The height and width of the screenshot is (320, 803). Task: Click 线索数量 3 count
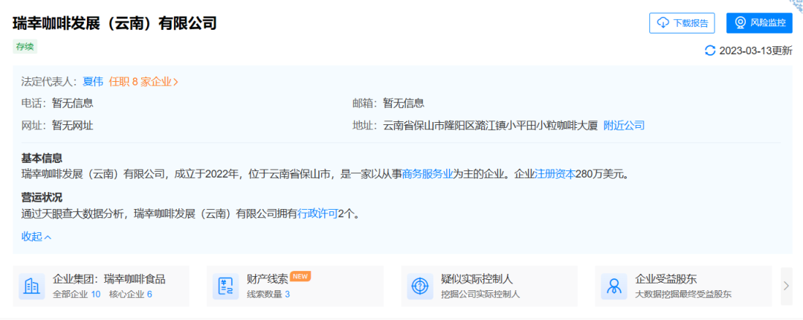pos(268,295)
